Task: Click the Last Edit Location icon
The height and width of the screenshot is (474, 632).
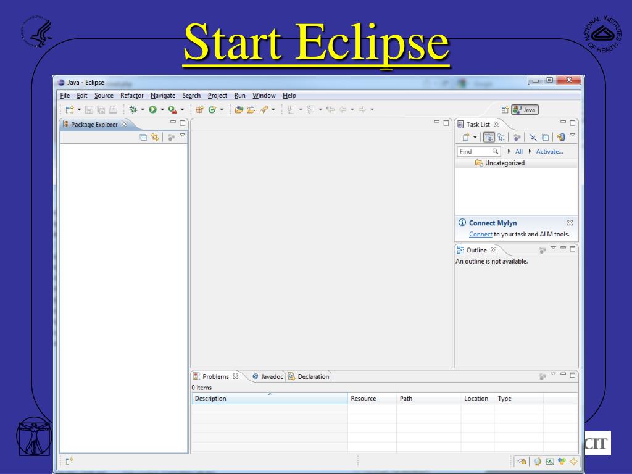Action: click(331, 110)
